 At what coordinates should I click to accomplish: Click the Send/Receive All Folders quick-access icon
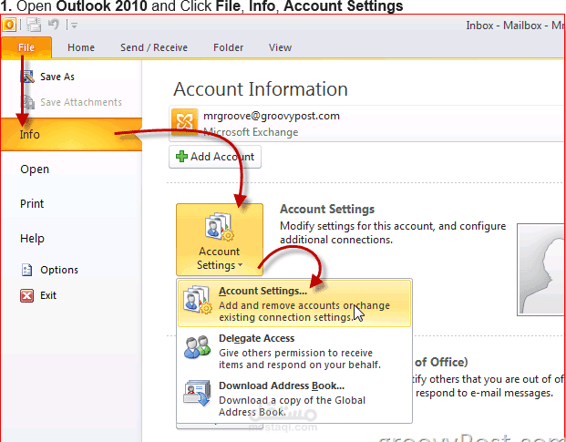34,25
